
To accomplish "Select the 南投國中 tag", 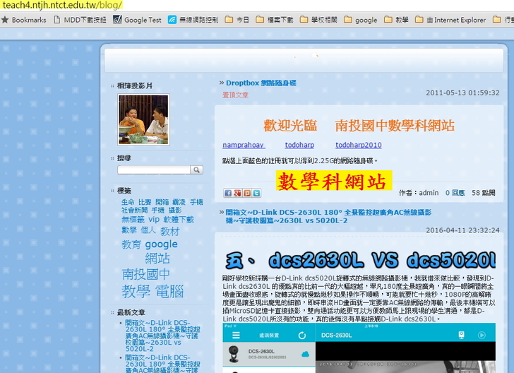I will [x=146, y=274].
